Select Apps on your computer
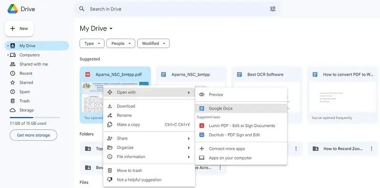This screenshot has width=380, height=188. [x=241, y=158]
